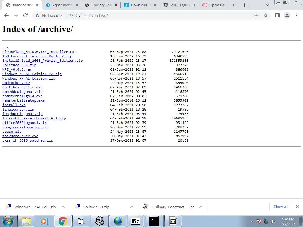This screenshot has height=227, width=303.
Task: Reload the archive page
Action: click(x=25, y=15)
